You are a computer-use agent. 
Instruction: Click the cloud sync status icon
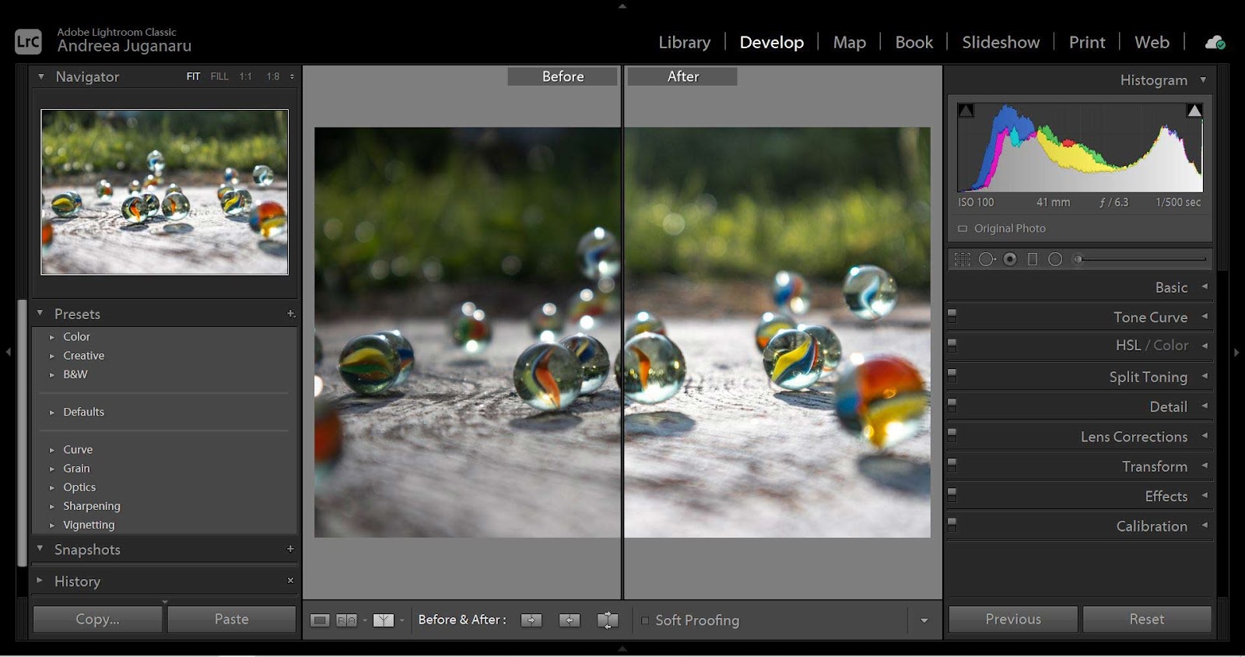pos(1215,43)
